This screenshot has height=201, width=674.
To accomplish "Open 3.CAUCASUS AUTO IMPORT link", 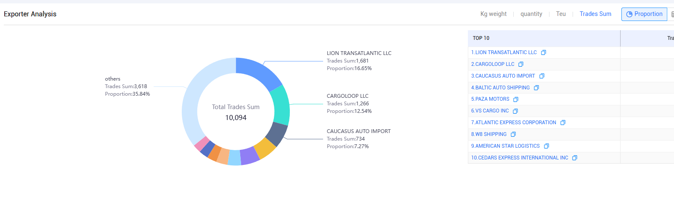I will click(x=503, y=76).
